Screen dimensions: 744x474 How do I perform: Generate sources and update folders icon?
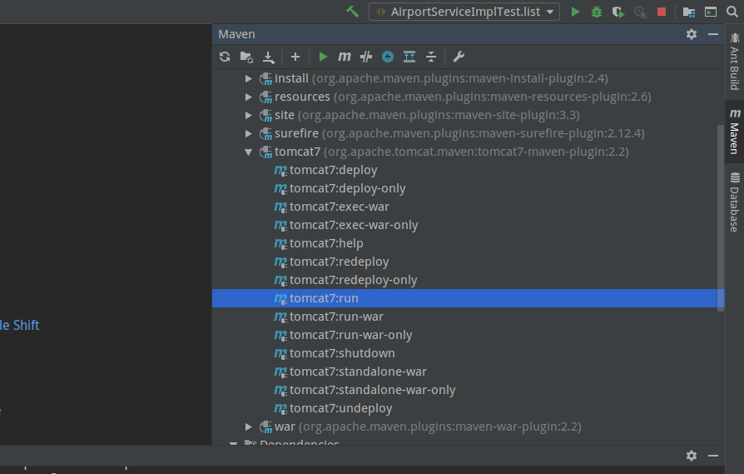[246, 57]
